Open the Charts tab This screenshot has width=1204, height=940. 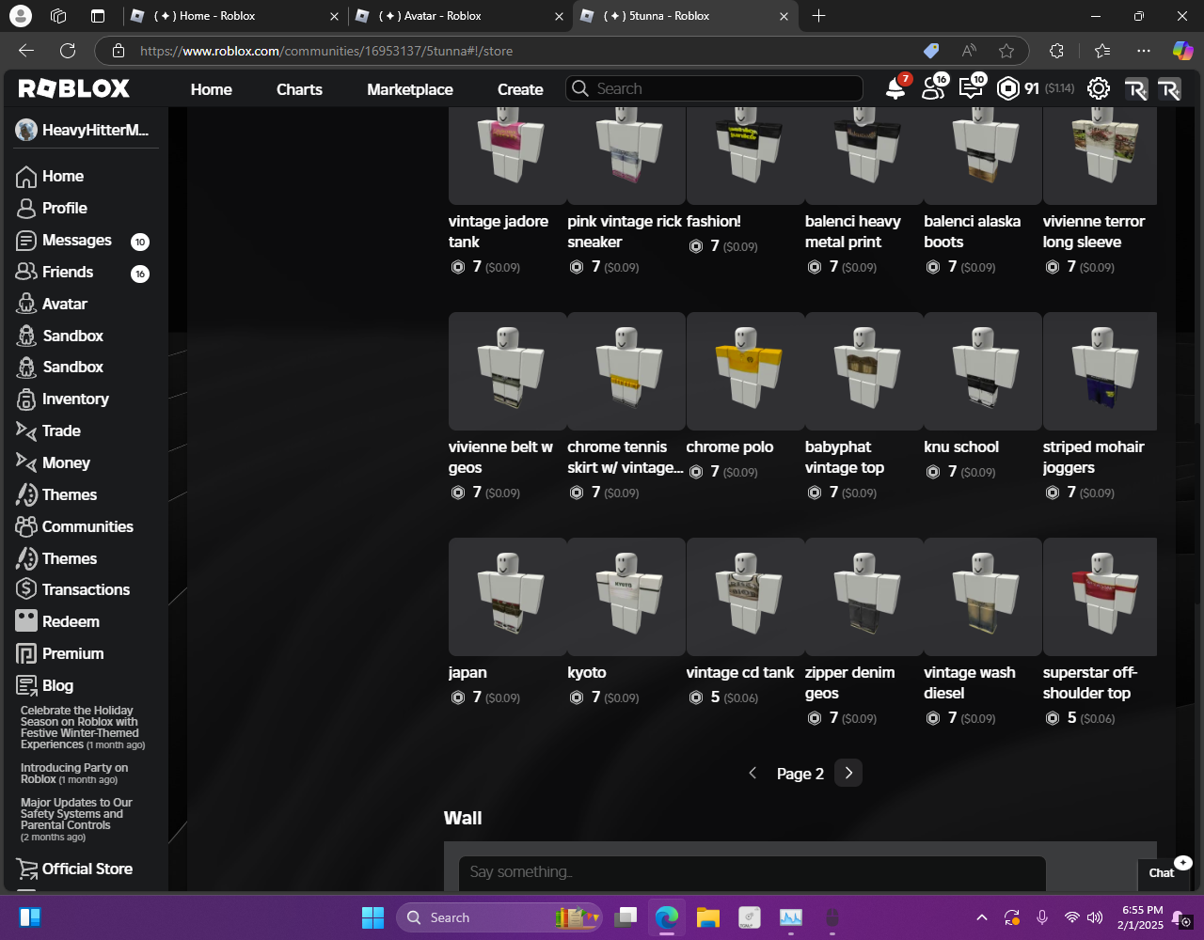pos(299,89)
